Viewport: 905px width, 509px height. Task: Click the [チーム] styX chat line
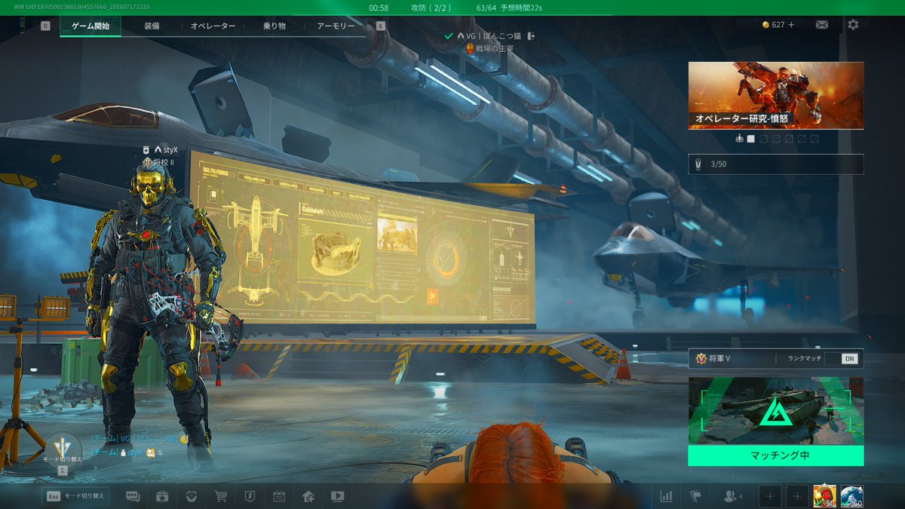coord(127,452)
